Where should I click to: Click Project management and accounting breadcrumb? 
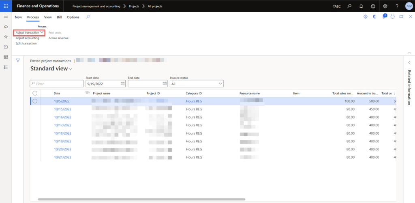[96, 6]
